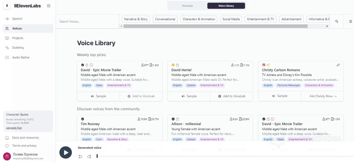
Task: Click the share icon on Christy Carlson Romano card
Action: pos(338,65)
